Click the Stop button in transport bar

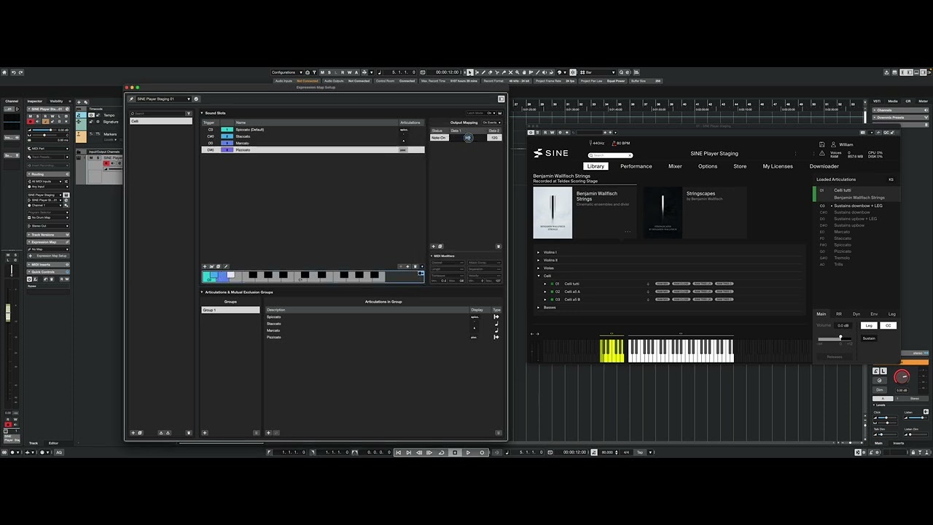[455, 452]
